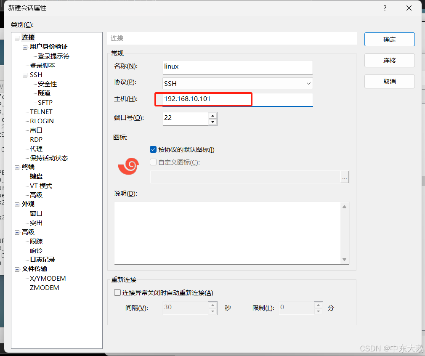The width and height of the screenshot is (425, 356).
Task: Increase the port number with up arrow
Action: (x=213, y=116)
